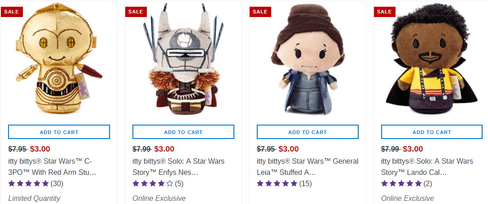View the Enfys Nest masked plush image

click(x=183, y=63)
